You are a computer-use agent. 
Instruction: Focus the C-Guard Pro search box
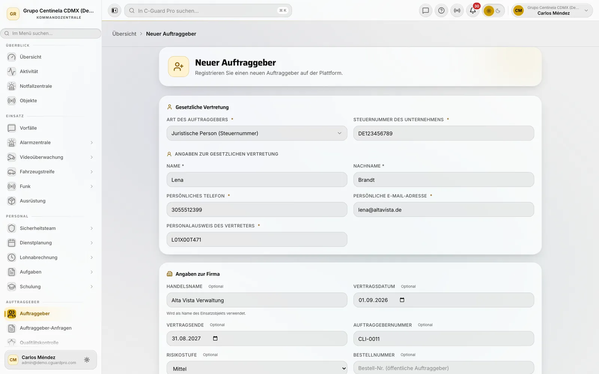[x=208, y=10]
